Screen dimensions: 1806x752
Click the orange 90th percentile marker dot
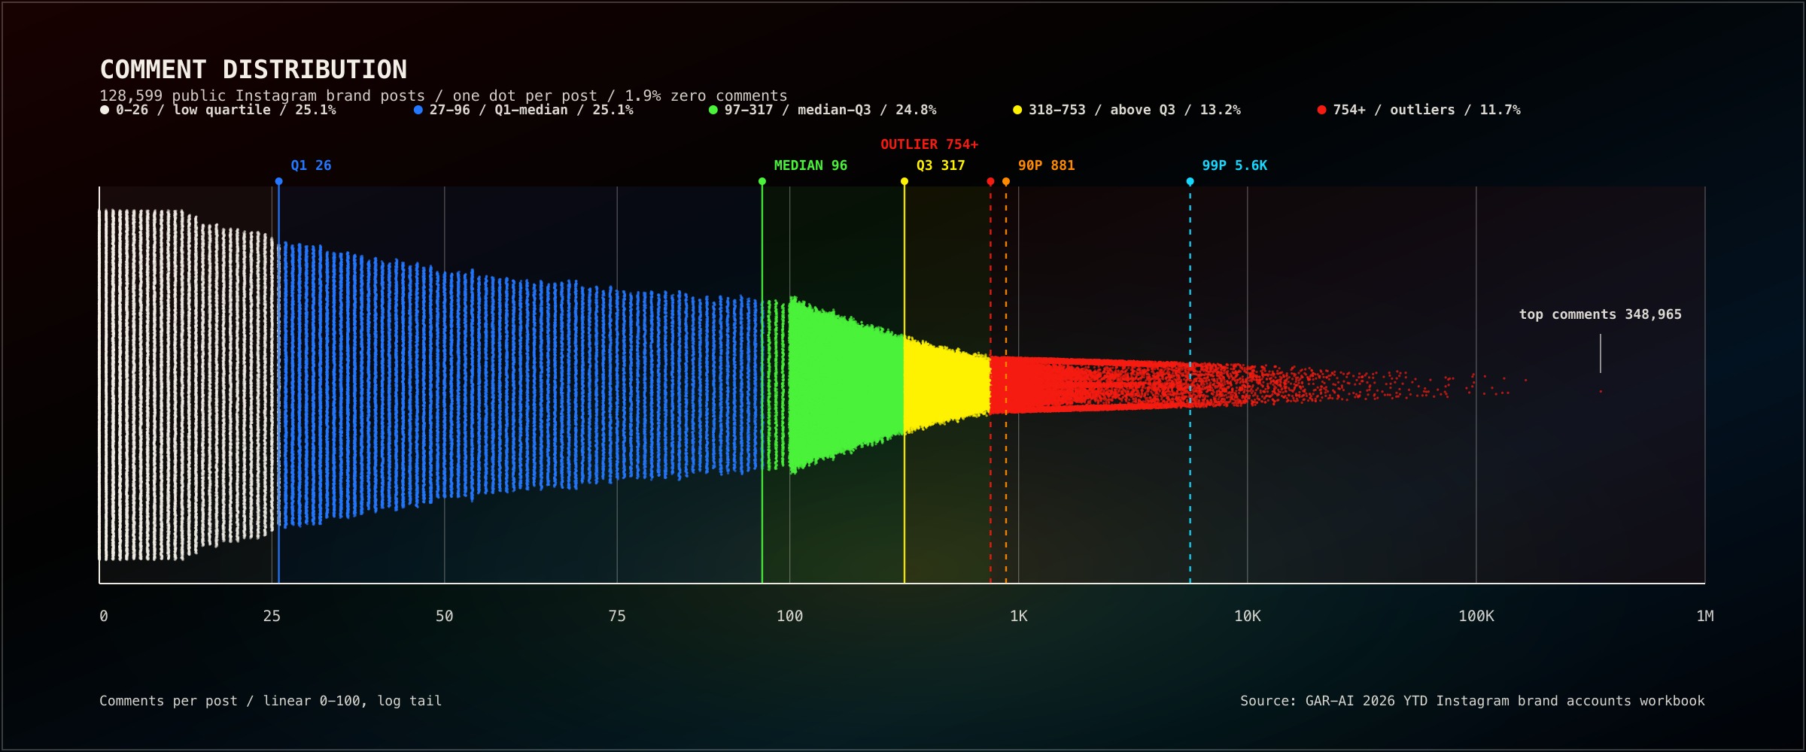(1006, 181)
